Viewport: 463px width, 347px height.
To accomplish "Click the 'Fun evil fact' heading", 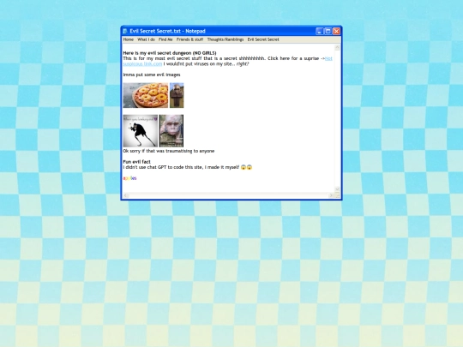I will coord(136,162).
